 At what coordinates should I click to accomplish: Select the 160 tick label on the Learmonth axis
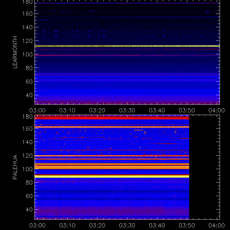27,14
